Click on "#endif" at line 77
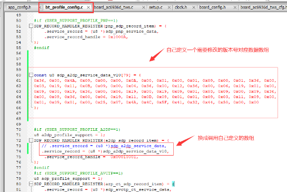 pos(42,168)
